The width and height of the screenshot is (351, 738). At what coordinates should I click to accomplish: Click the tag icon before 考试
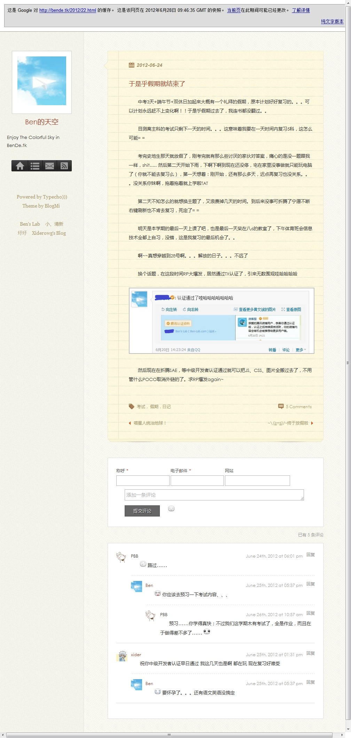tap(132, 406)
